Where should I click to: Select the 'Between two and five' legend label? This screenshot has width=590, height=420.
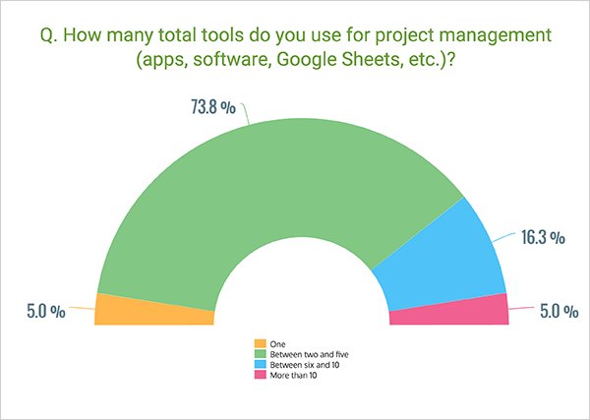[303, 354]
